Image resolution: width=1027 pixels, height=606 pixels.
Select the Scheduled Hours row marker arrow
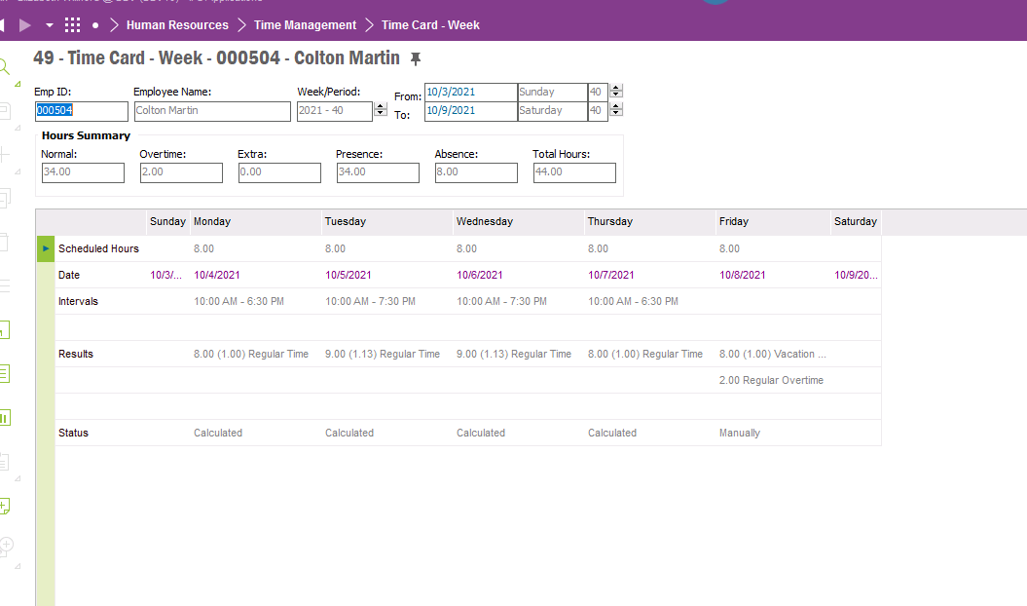(x=46, y=248)
